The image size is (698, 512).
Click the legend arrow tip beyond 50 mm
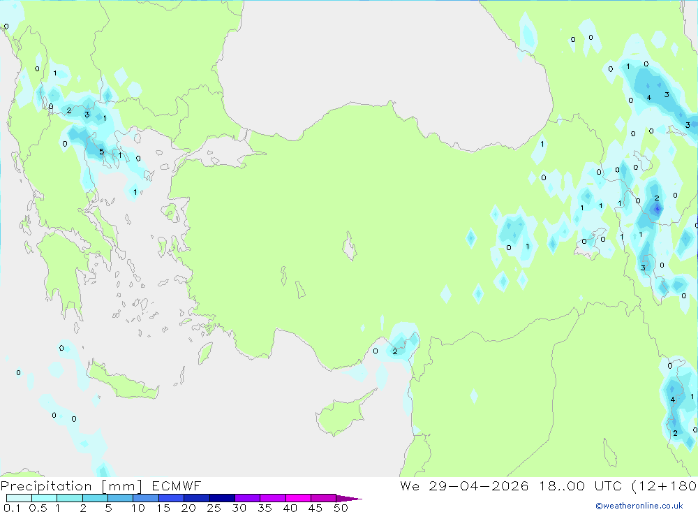[349, 499]
